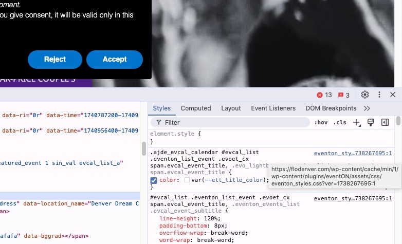Click the --ett_title_color variable name
This screenshot has width=402, height=244.
[x=234, y=180]
